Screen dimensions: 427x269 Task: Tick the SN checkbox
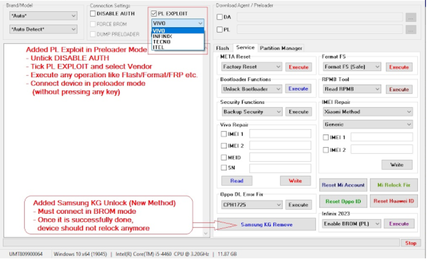coord(224,168)
